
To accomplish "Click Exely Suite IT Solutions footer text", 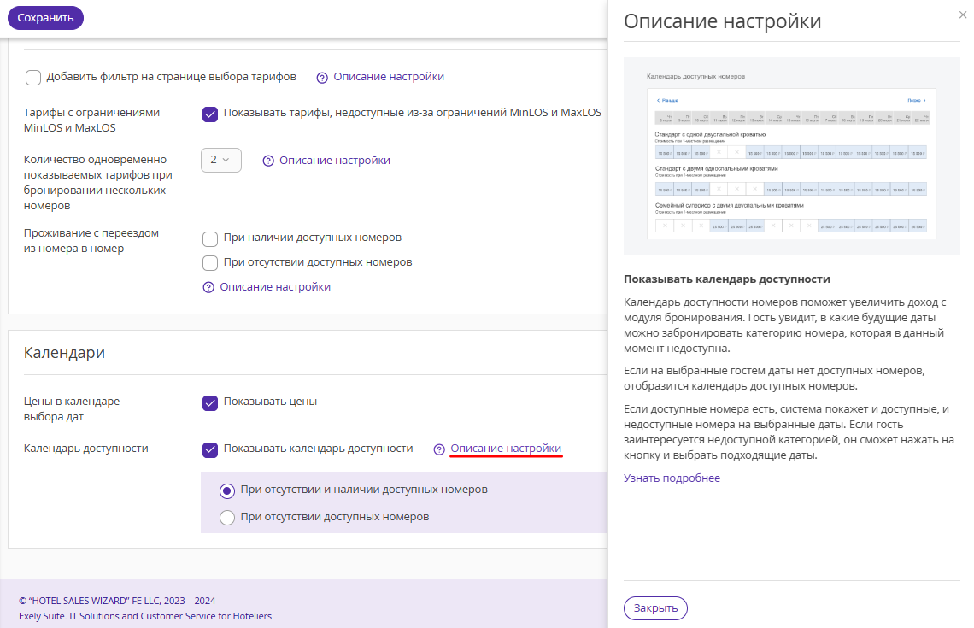I will click(x=145, y=616).
